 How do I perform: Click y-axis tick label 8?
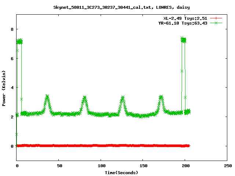12,29
